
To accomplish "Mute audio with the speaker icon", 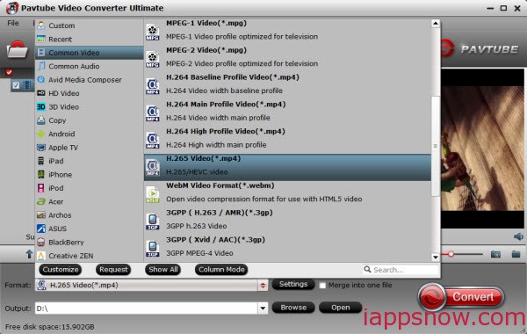I will pyautogui.click(x=518, y=236).
